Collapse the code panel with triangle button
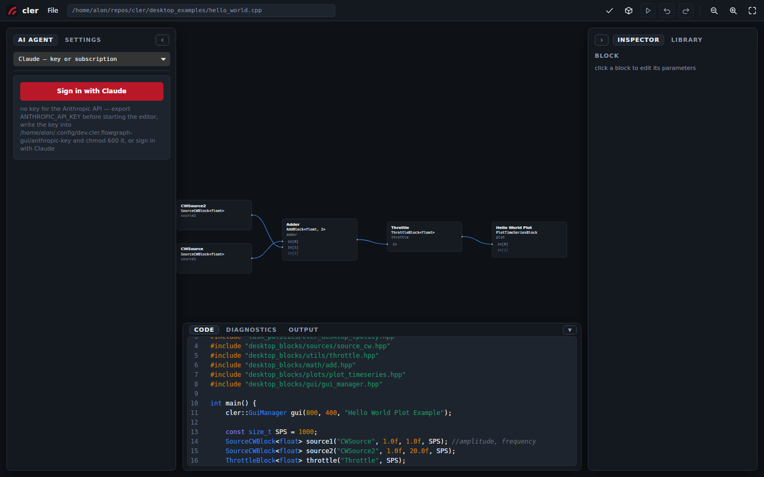This screenshot has width=764, height=477. [x=570, y=330]
